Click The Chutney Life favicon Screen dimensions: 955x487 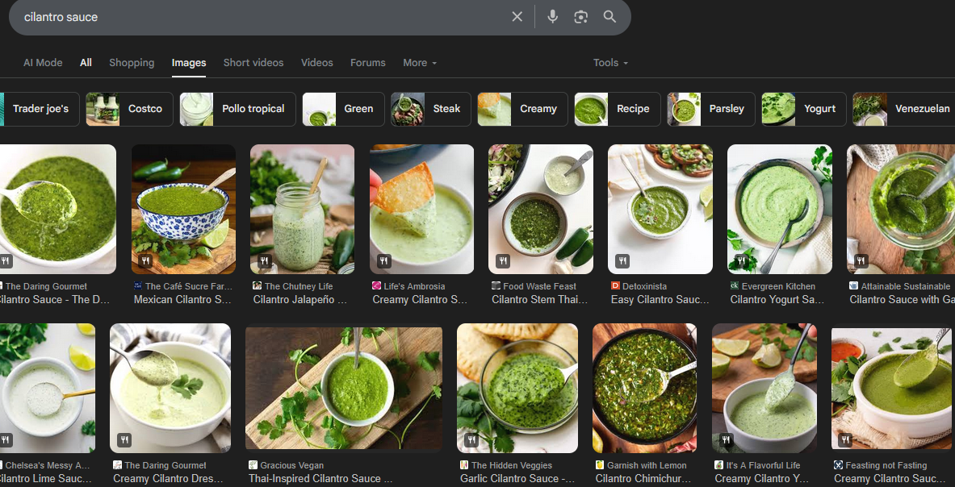[x=257, y=286]
